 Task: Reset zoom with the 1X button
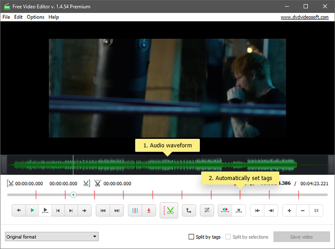(x=316, y=210)
